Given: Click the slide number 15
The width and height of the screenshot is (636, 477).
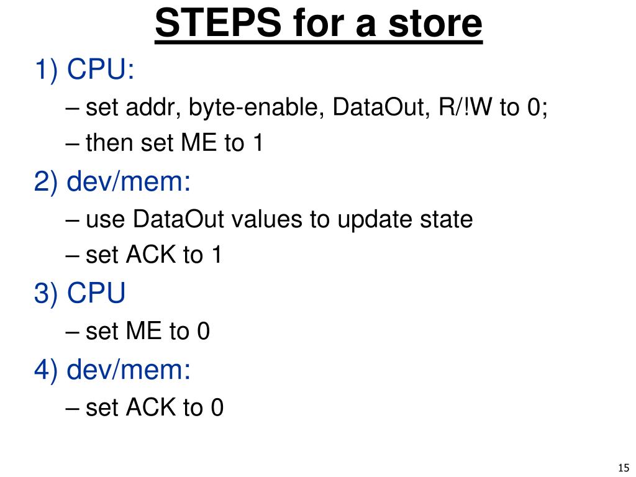Looking at the screenshot, I should 624,468.
